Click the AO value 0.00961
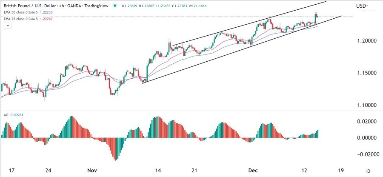Screen dimensions: 383x177 (x=17, y=115)
